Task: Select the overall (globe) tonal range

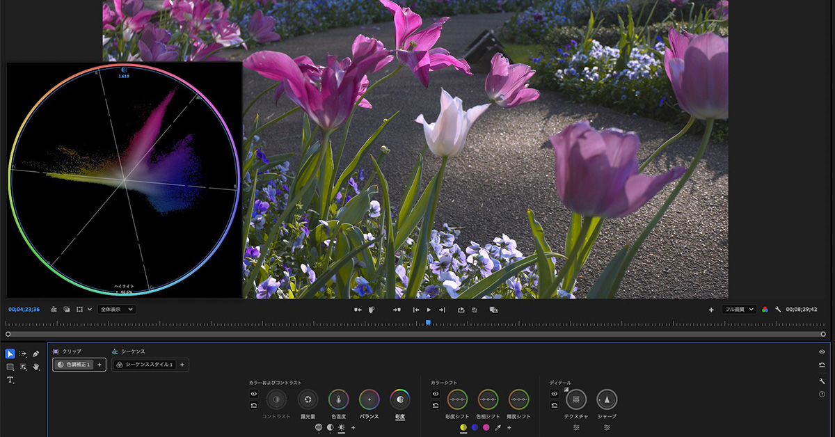Action: (319, 427)
